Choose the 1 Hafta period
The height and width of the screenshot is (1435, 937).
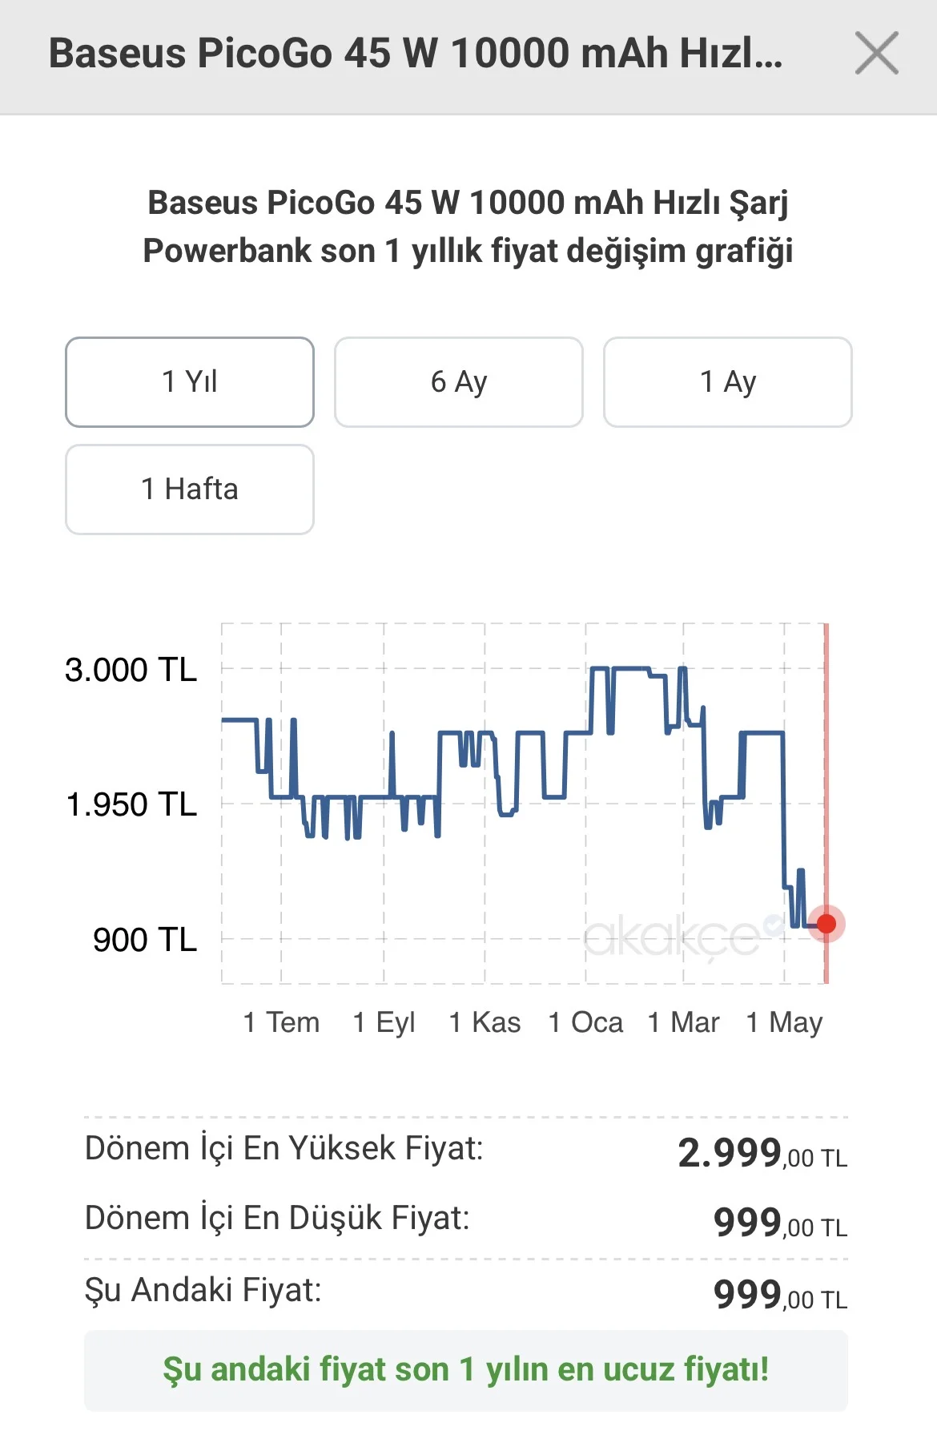tap(190, 490)
